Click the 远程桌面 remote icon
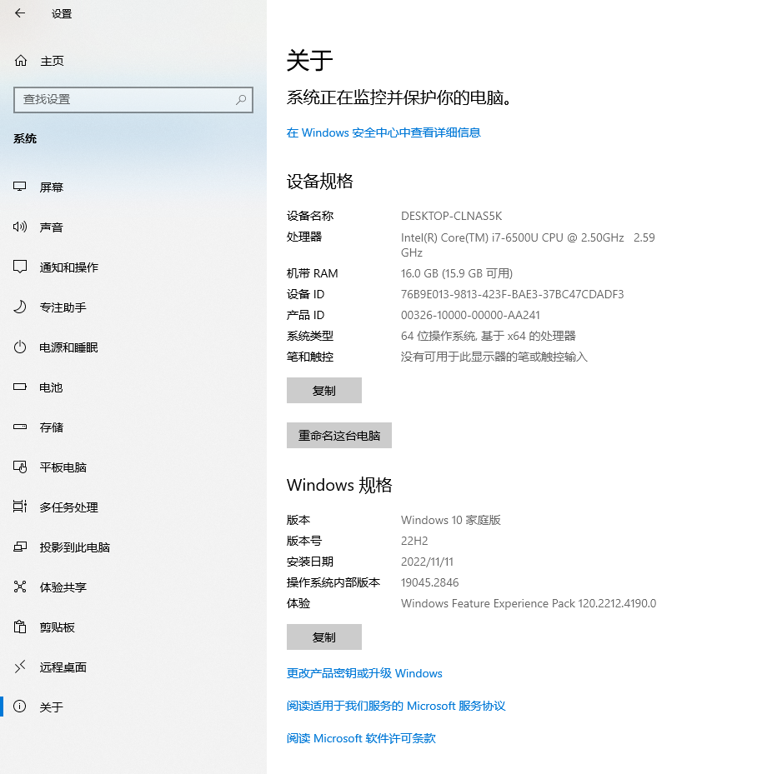The width and height of the screenshot is (767, 774). (20, 667)
